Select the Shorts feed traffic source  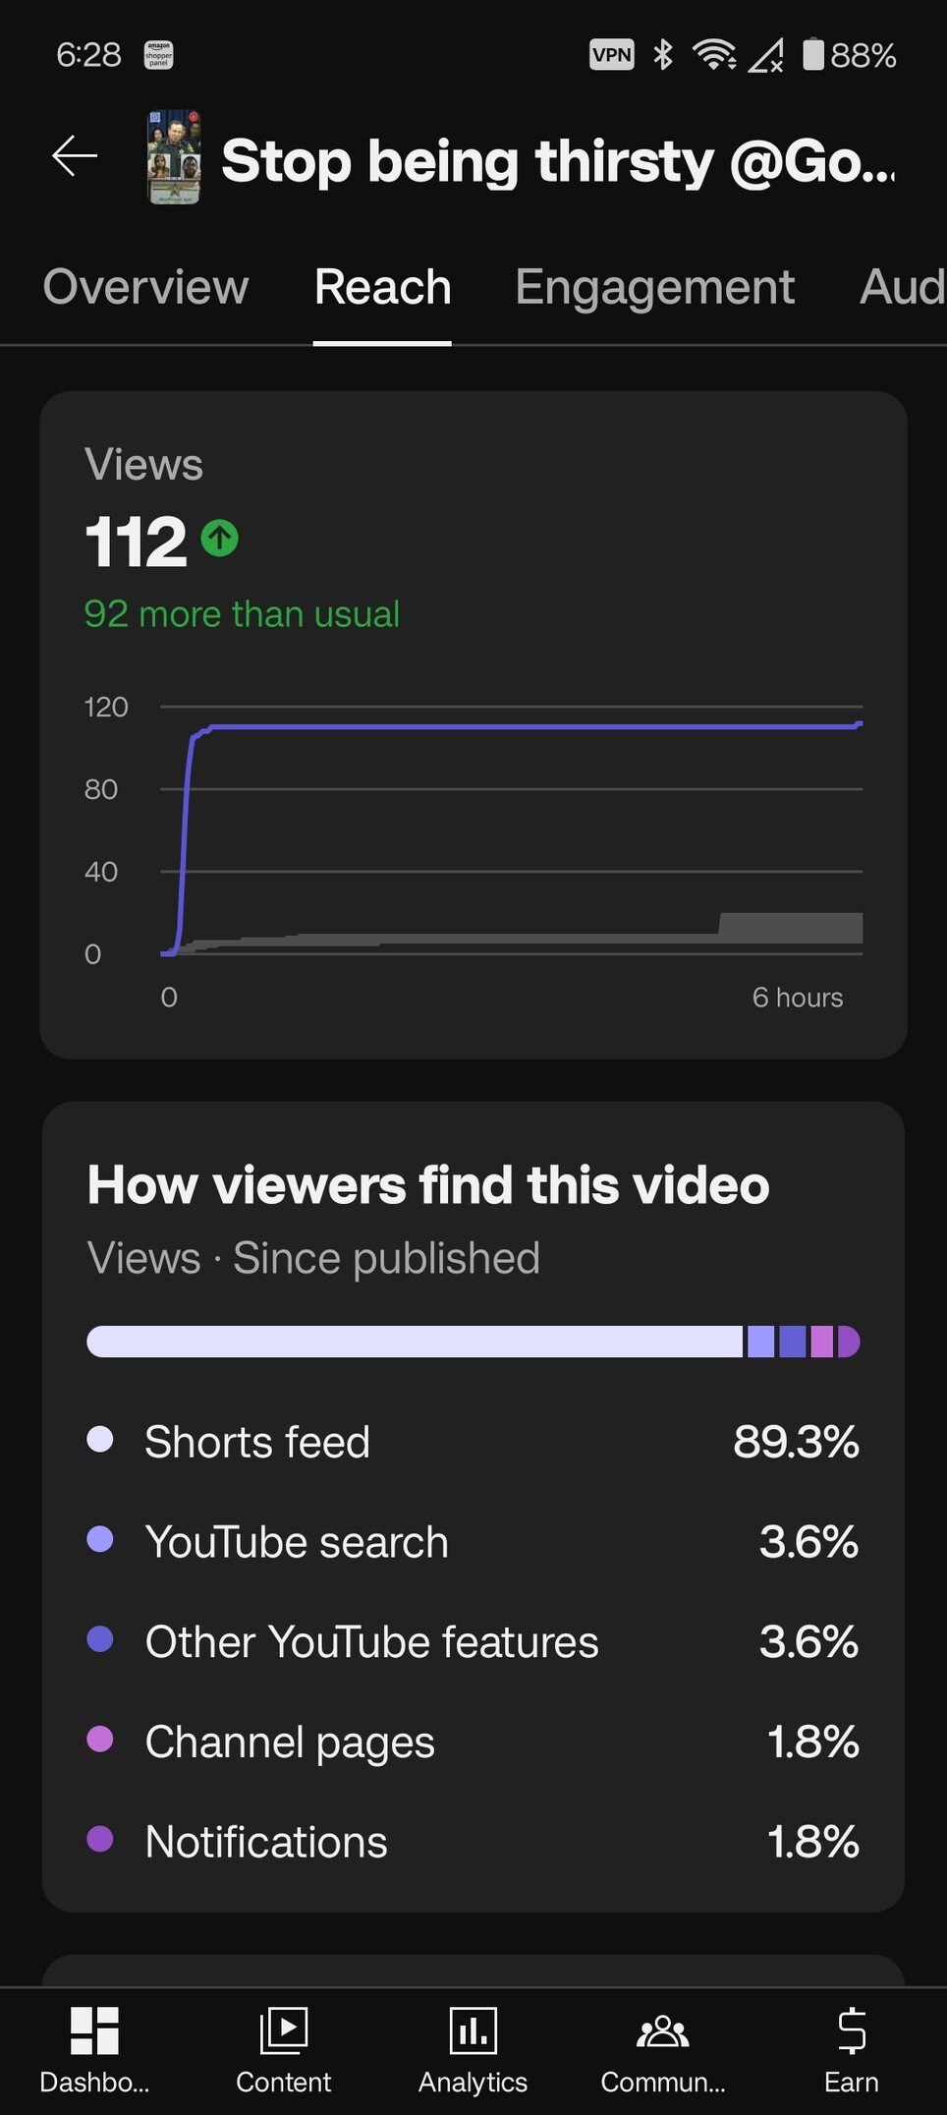(x=473, y=1442)
